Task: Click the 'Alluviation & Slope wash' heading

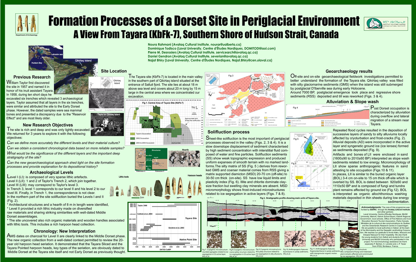Action: pyautogui.click(x=352, y=102)
